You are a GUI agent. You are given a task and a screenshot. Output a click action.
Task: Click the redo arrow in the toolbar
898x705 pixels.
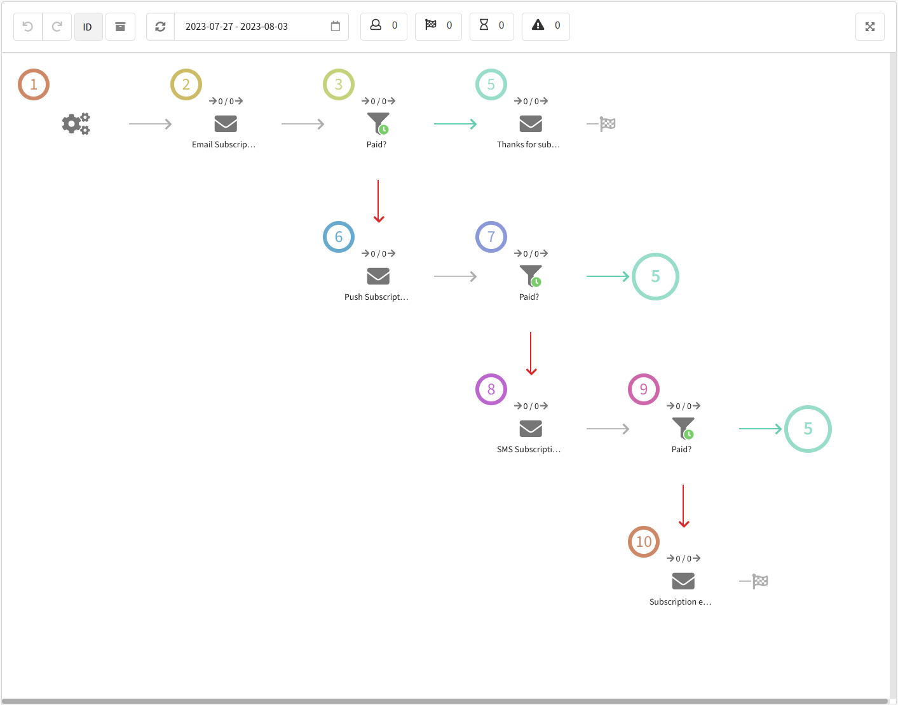[x=57, y=27]
